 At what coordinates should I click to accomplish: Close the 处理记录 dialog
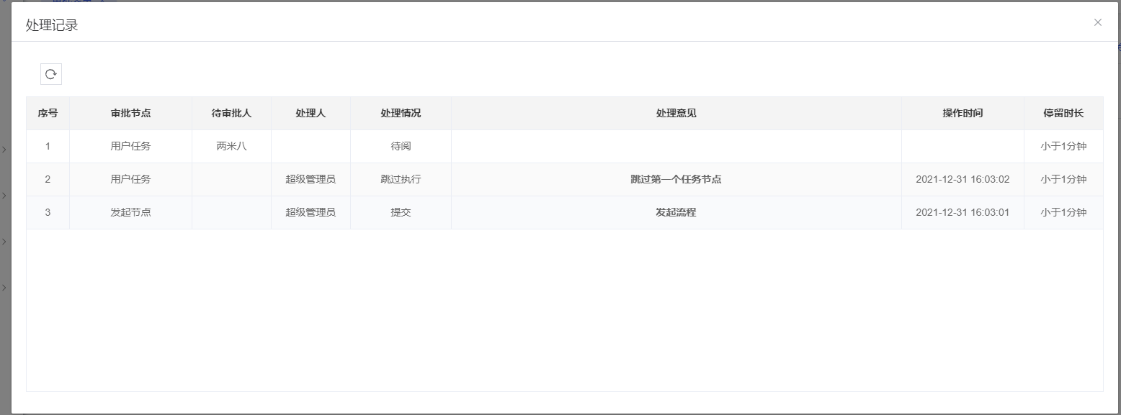coord(1098,22)
